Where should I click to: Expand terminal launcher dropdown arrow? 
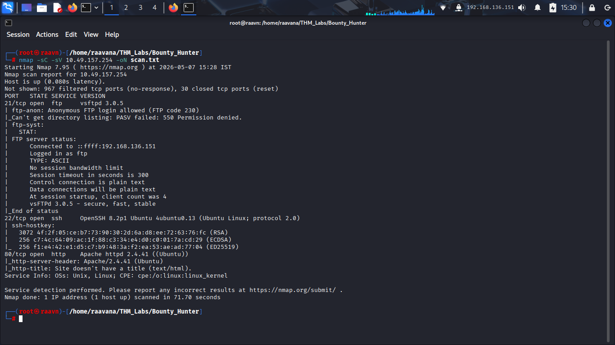coord(96,8)
